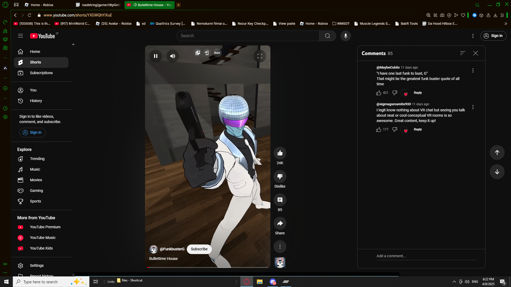Image resolution: width=511 pixels, height=287 pixels.
Task: Click the Dislike thumb icon
Action: [280, 176]
